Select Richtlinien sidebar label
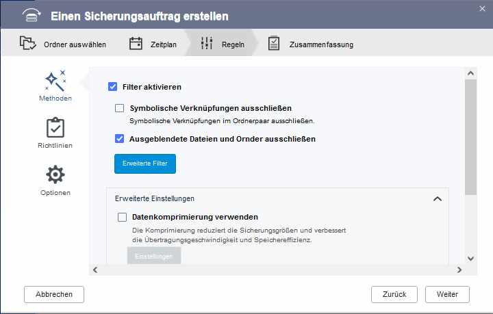Viewport: 493px width, 314px height. tap(55, 146)
